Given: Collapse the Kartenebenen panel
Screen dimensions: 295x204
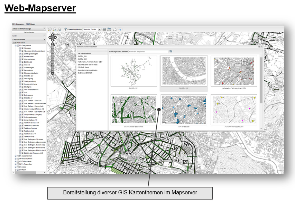Looking at the screenshot, I should tap(44, 39).
